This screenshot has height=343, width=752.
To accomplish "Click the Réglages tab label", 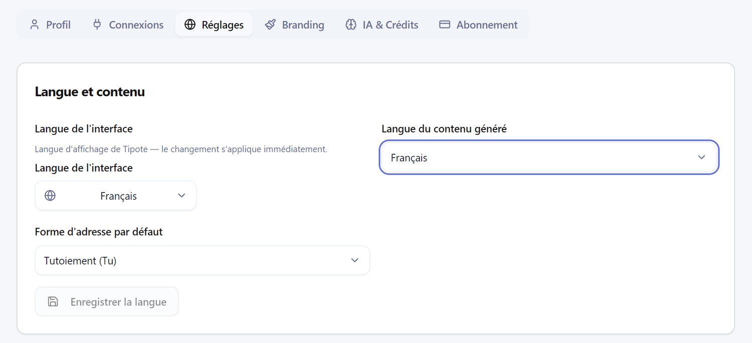I will [223, 25].
